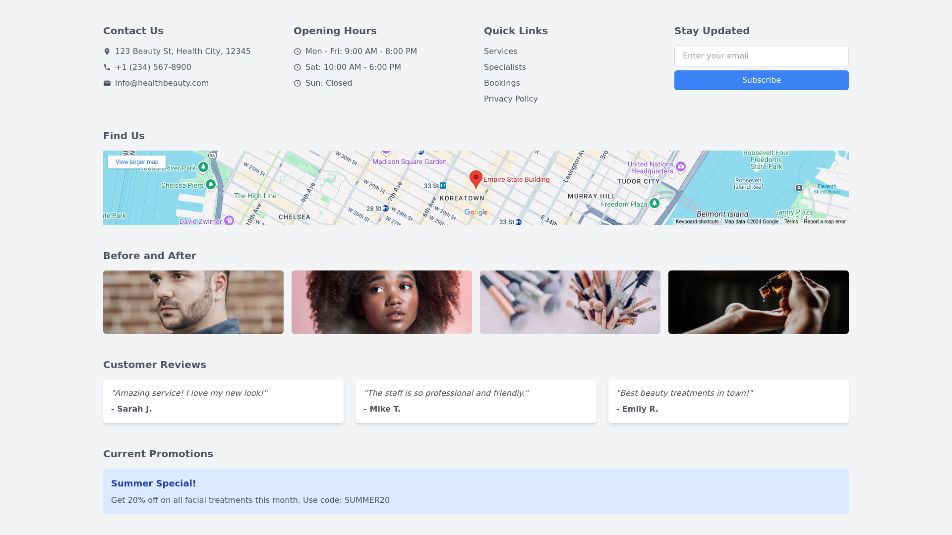Click the View larger map button
This screenshot has height=535, width=952.
(137, 162)
